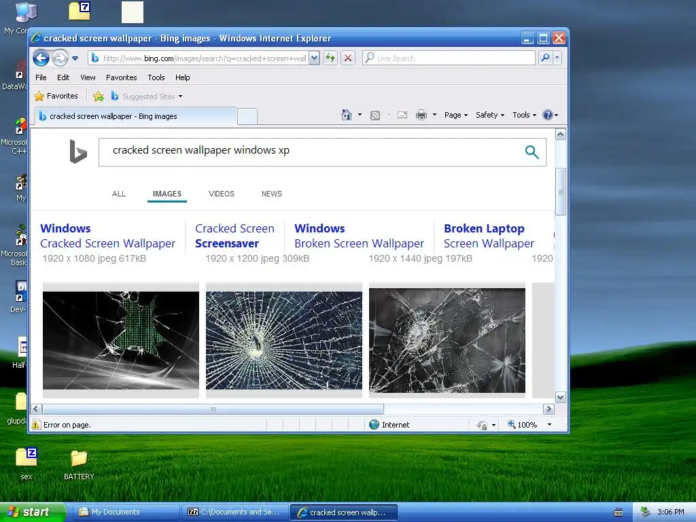Image resolution: width=696 pixels, height=522 pixels.
Task: Click the vertical scrollbar down arrow
Action: click(x=561, y=398)
